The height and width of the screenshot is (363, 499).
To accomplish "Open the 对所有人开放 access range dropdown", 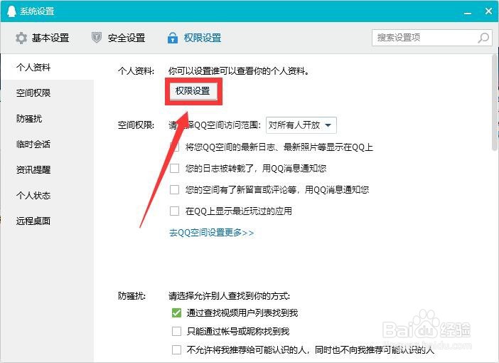I will [301, 125].
